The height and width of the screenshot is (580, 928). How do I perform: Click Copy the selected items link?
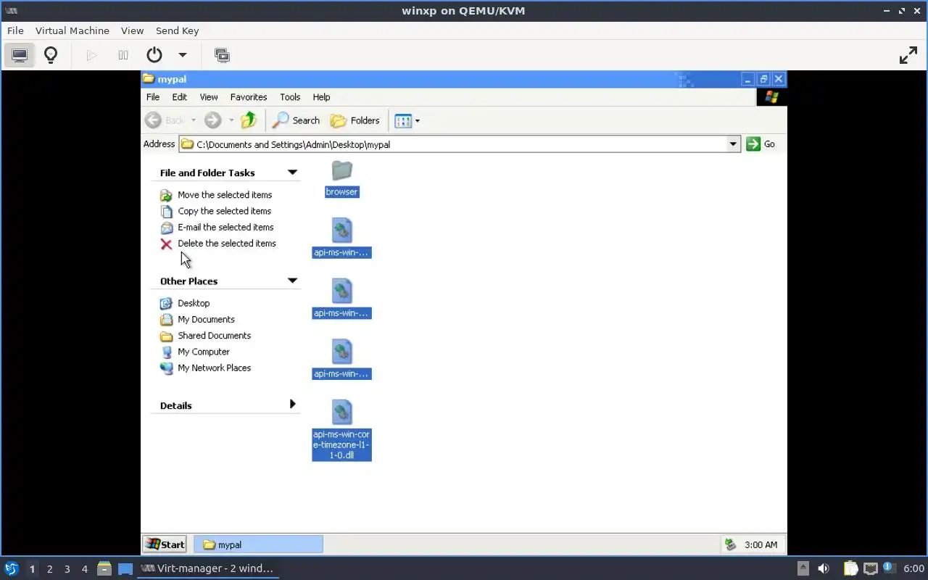tap(225, 211)
